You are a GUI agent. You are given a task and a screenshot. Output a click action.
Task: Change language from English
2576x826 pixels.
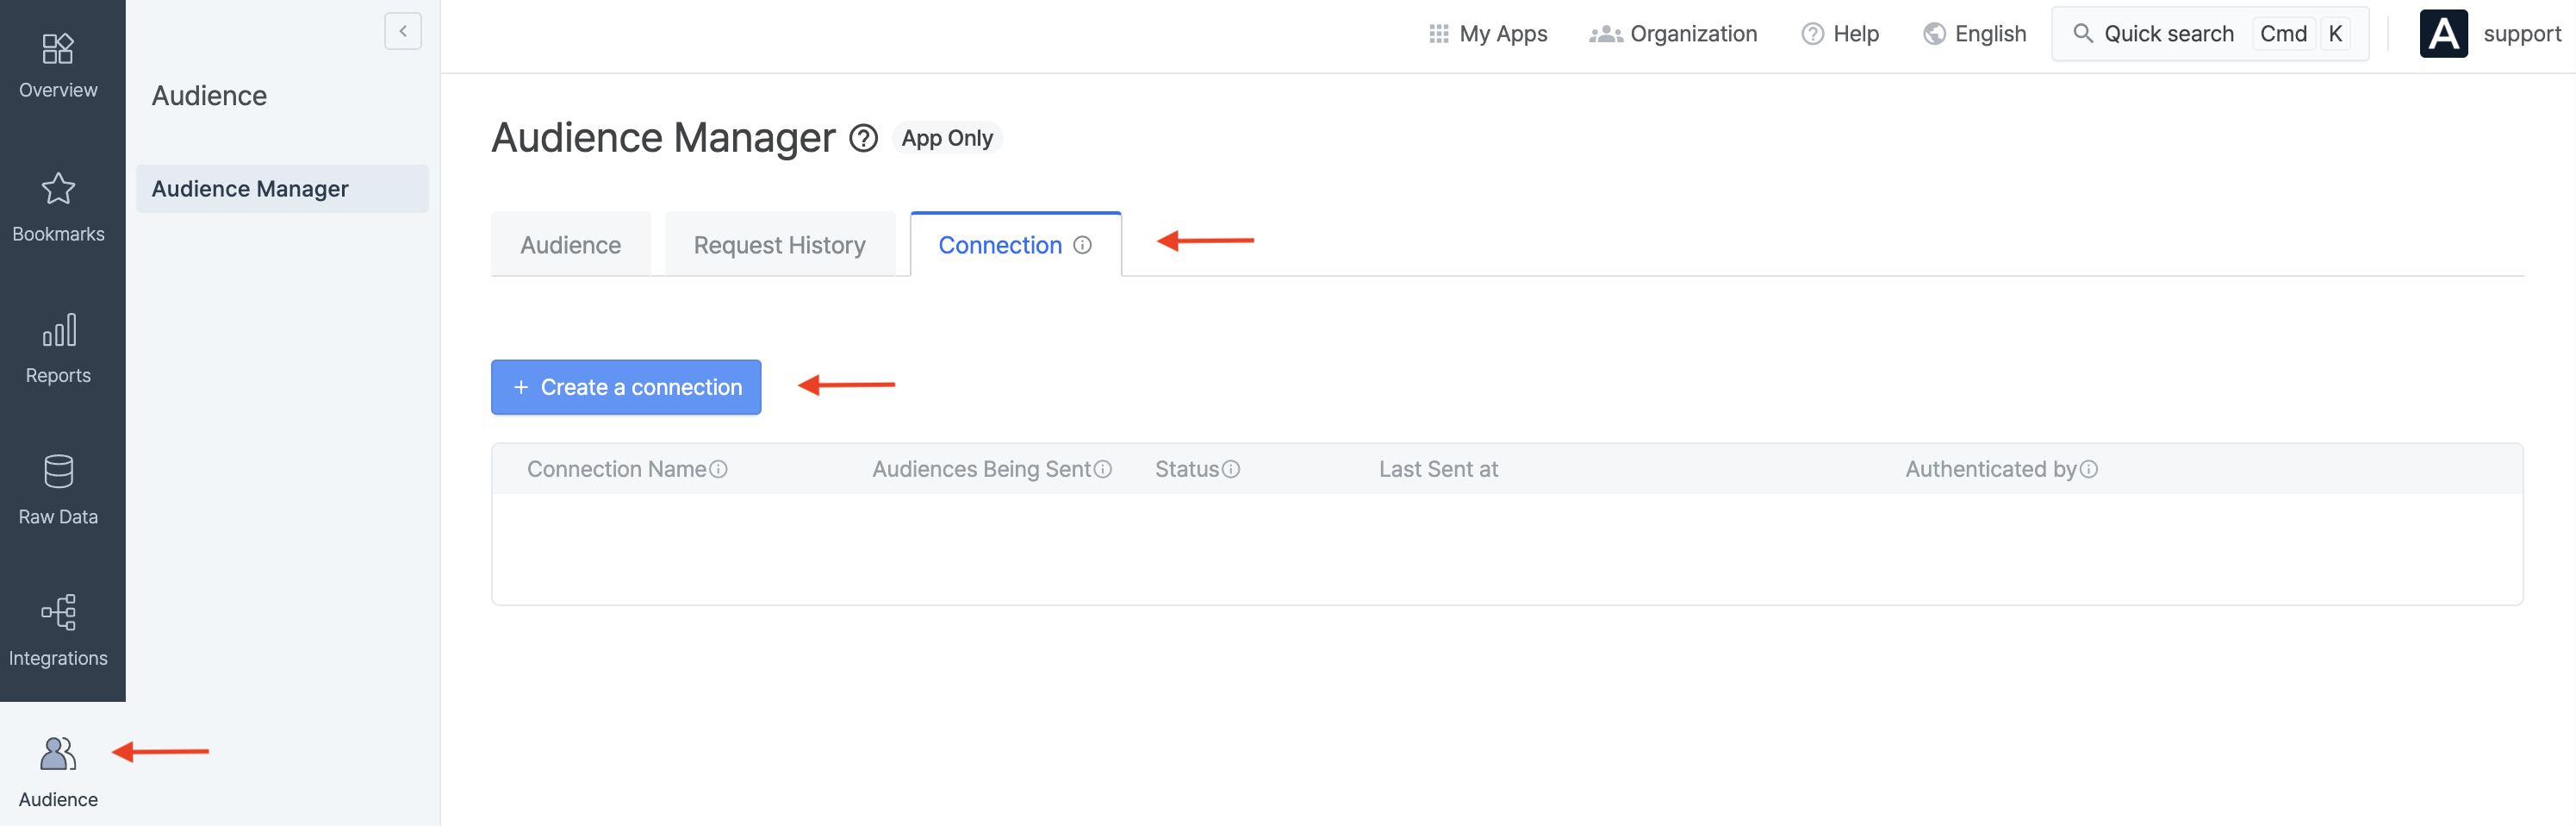(1974, 34)
